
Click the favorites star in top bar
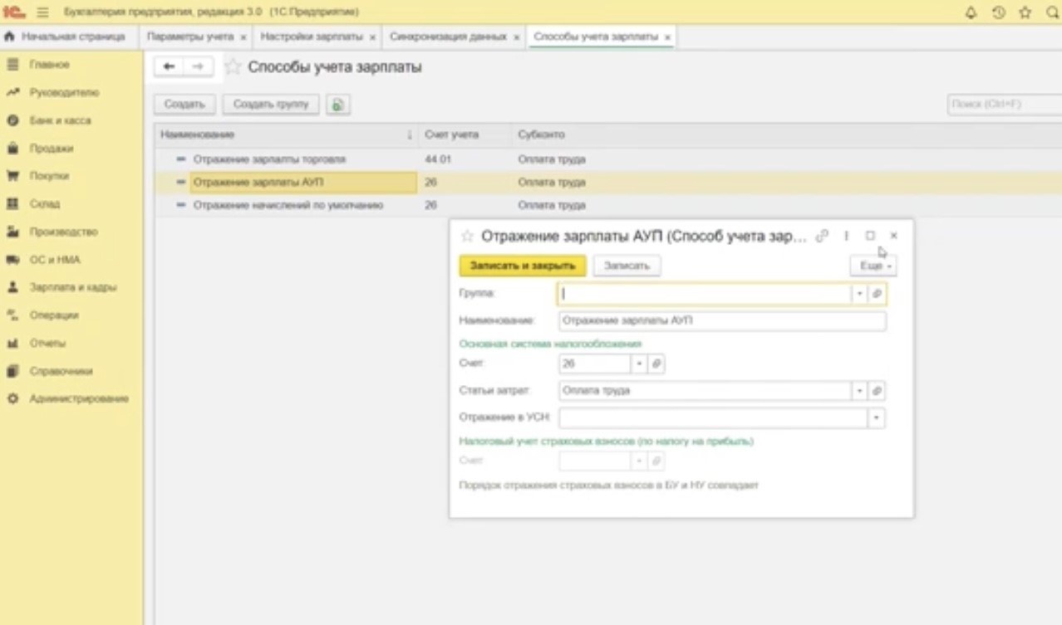click(1025, 12)
